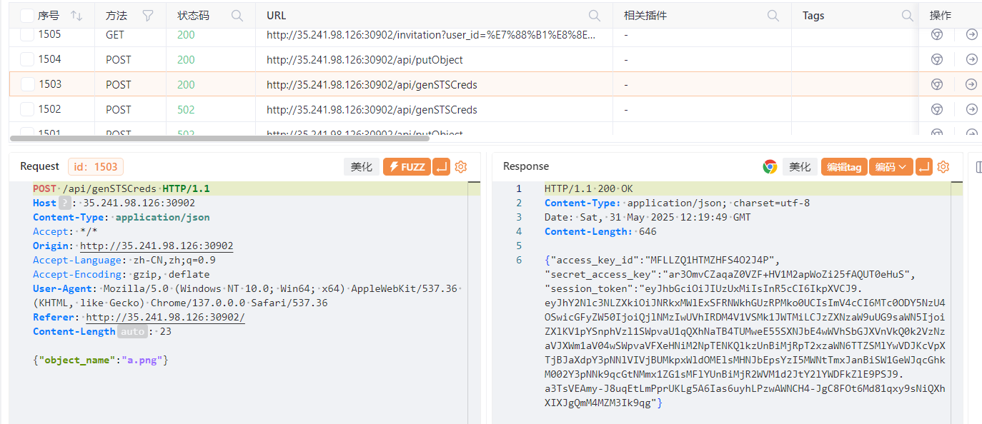Click search icon in 状态码 column header
This screenshot has width=982, height=424.
[x=237, y=16]
